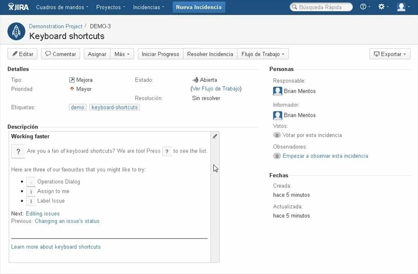Screen dimensions: 418x274
Task: Open Ver Flujo de Trabajo link
Action: pyautogui.click(x=216, y=89)
